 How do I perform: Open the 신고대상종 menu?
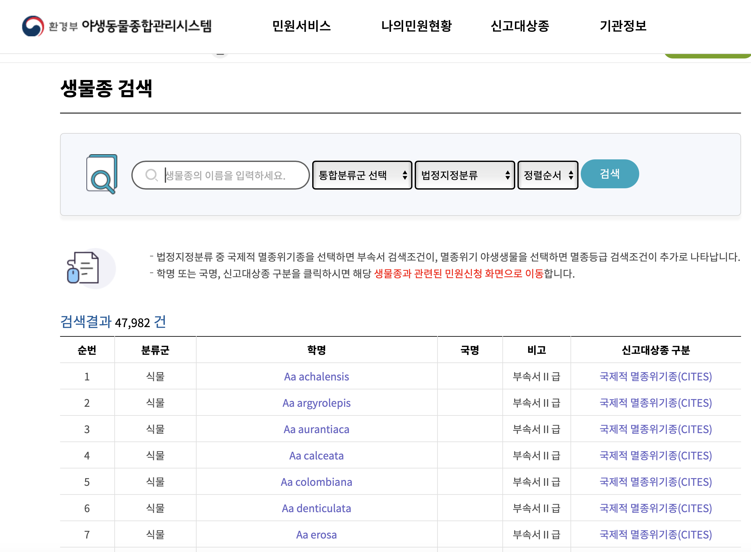point(519,26)
